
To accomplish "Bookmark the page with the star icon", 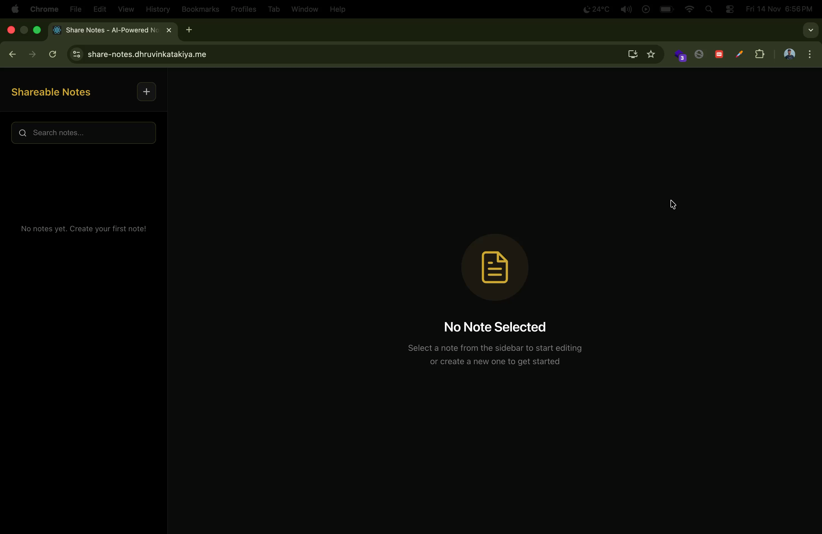I will 651,54.
